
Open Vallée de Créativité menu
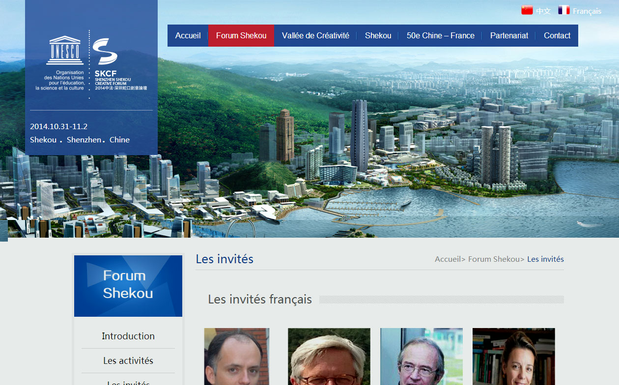coord(315,35)
